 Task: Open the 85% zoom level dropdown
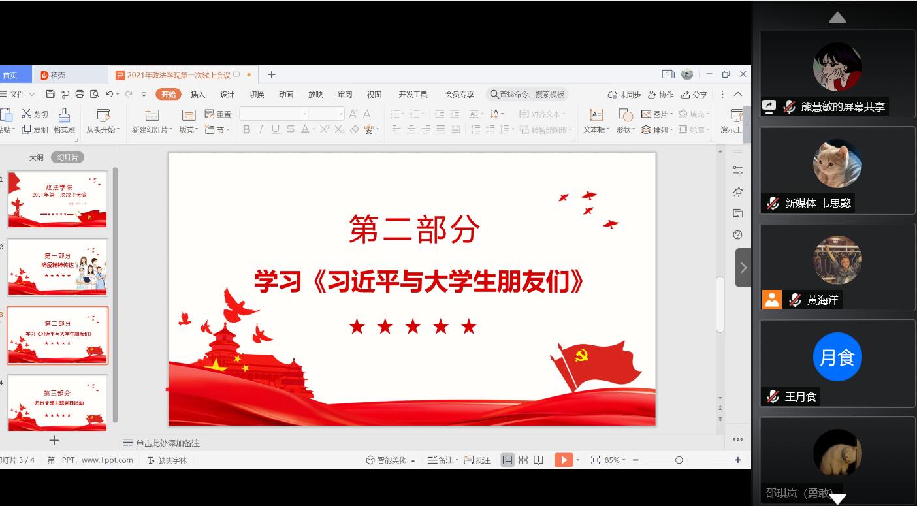tap(616, 460)
